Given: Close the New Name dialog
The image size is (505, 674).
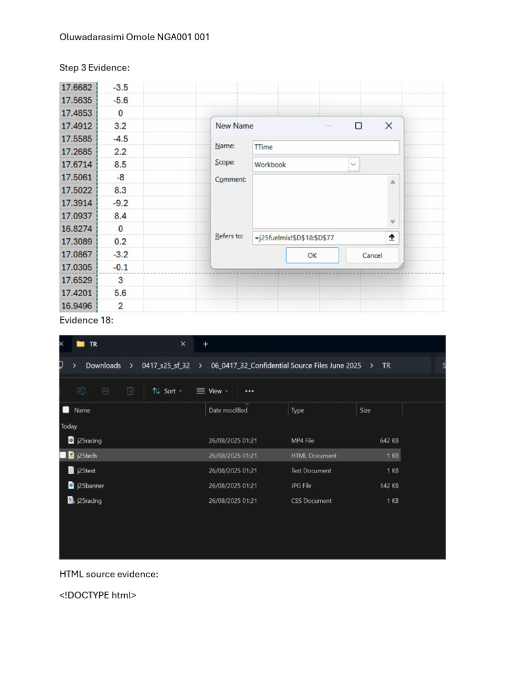Looking at the screenshot, I should coord(389,126).
